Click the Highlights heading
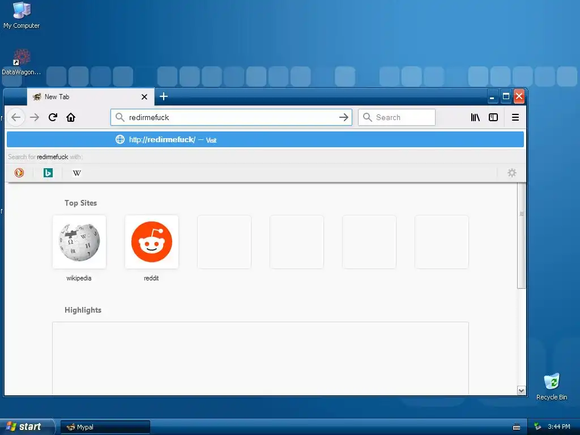Screen dimensions: 580x435 coord(83,310)
